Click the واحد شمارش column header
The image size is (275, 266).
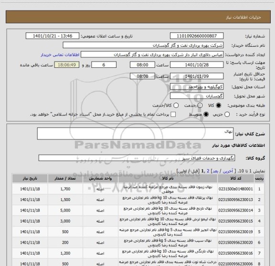tap(100, 179)
